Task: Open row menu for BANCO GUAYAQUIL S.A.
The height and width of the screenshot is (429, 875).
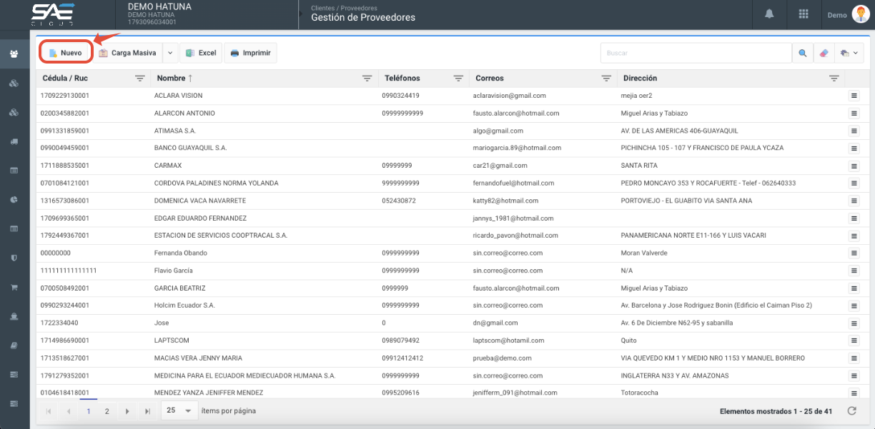Action: [853, 148]
